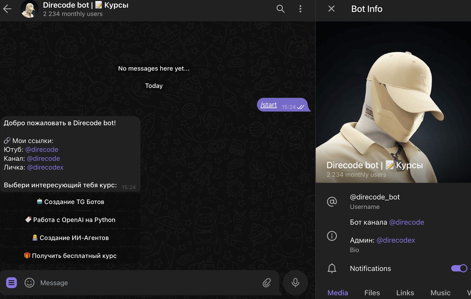Choose Работа с OpenAI на Python button
Screen dimensions: 471x299
70,220
